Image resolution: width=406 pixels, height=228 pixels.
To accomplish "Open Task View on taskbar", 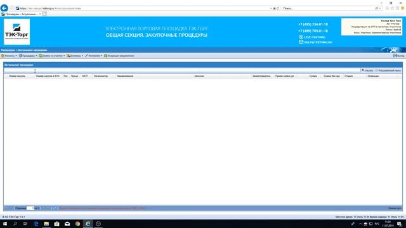I will tap(25, 224).
